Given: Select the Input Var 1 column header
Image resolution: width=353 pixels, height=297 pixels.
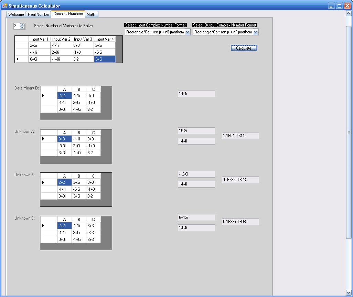Looking at the screenshot, I should pos(40,39).
